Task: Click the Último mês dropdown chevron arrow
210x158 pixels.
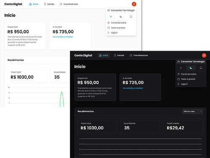Action: [x=200, y=112]
